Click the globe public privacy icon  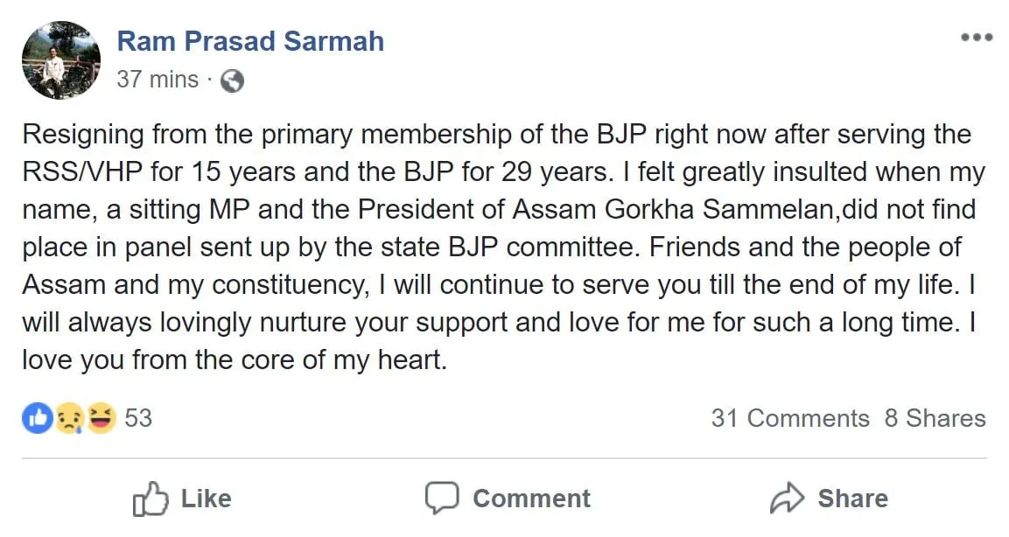(x=232, y=81)
